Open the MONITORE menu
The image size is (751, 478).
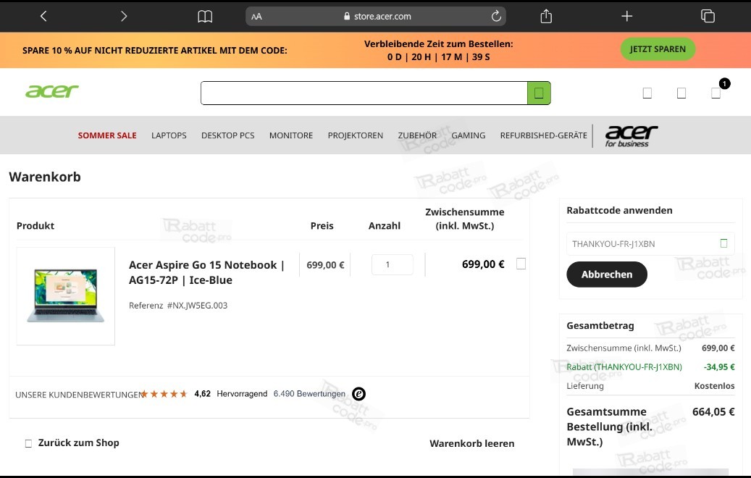[291, 135]
